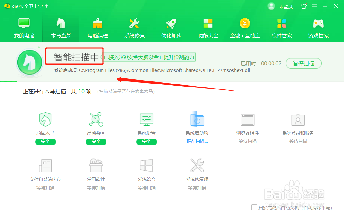Enable 扫描完成后自动关机 checkbox
This screenshot has width=344, height=217.
pyautogui.click(x=254, y=207)
